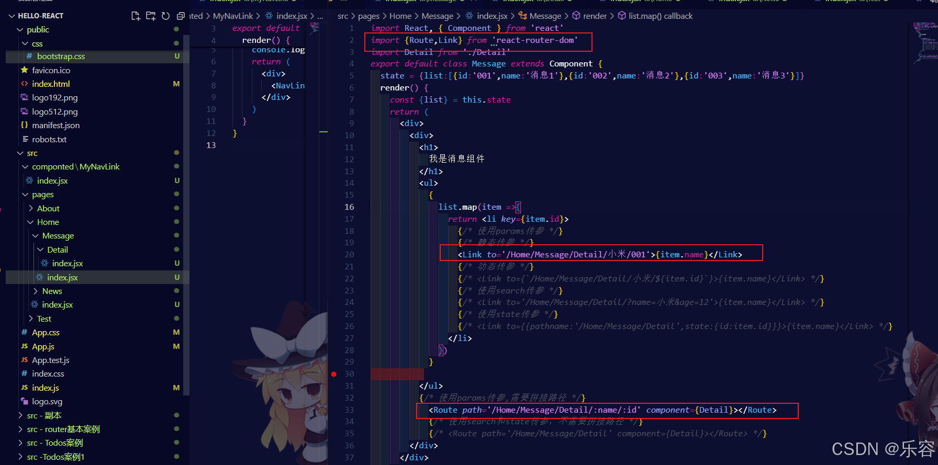The width and height of the screenshot is (938, 465).
Task: Click 'Message' folder in right editor breadcrumb
Action: (x=437, y=16)
